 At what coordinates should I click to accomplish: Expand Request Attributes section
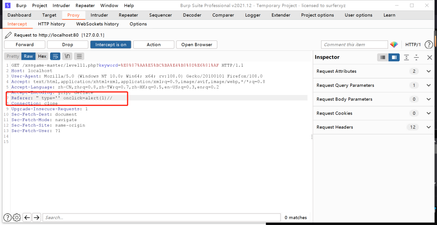pos(373,71)
